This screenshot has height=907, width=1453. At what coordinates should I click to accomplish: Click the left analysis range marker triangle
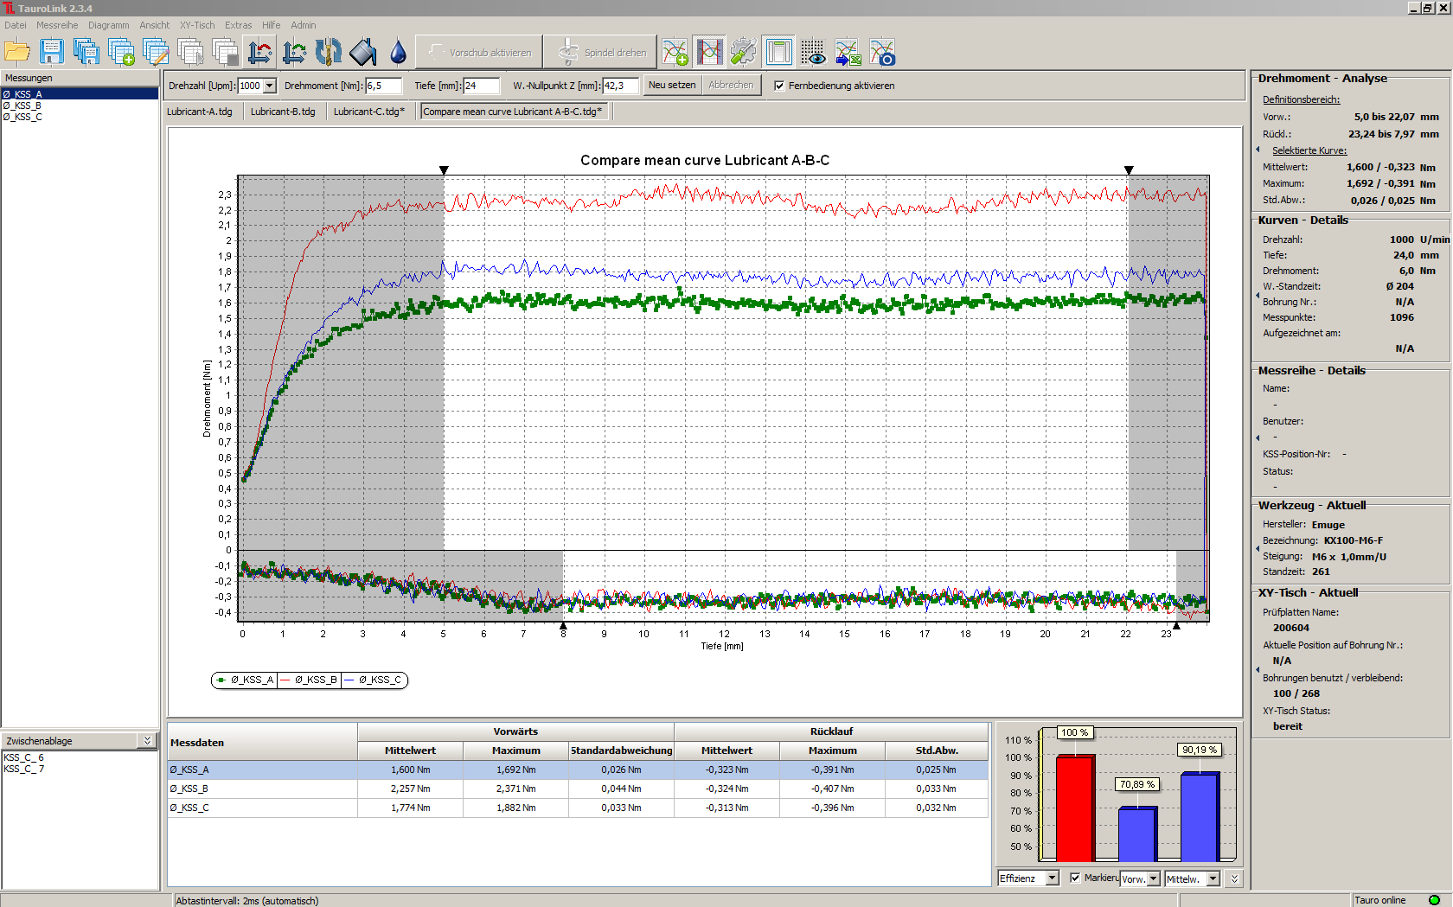pyautogui.click(x=444, y=170)
